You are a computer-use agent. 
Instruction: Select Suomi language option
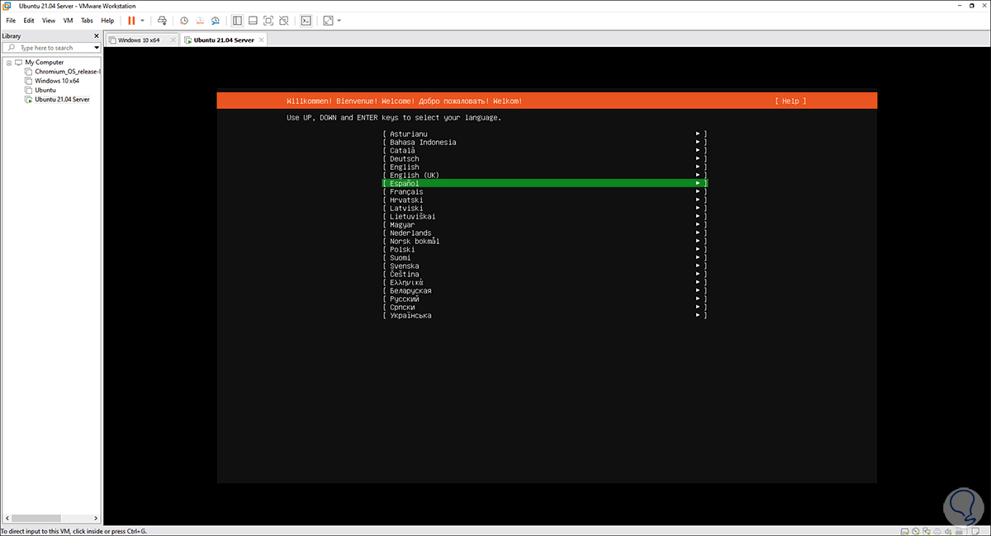(545, 257)
